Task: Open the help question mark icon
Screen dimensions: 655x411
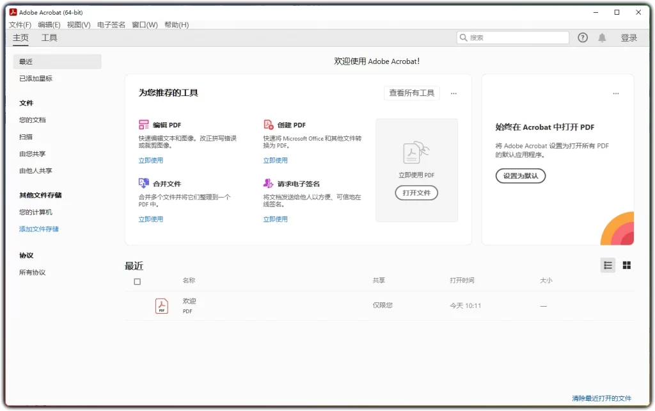Action: (583, 38)
